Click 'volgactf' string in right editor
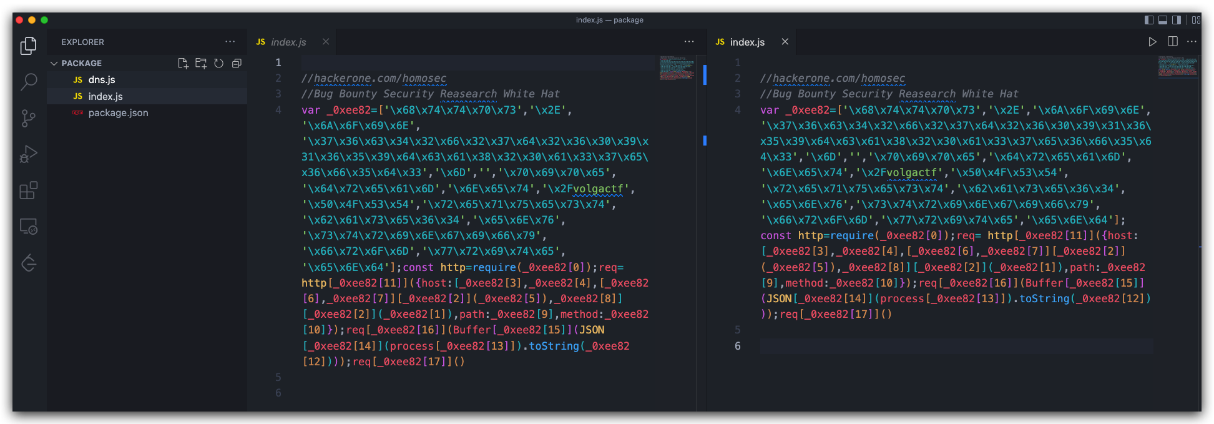 [911, 173]
